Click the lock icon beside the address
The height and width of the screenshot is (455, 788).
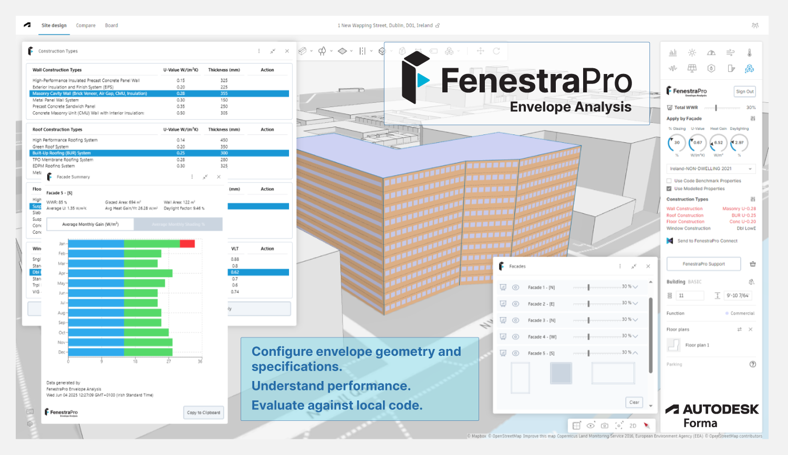click(438, 25)
